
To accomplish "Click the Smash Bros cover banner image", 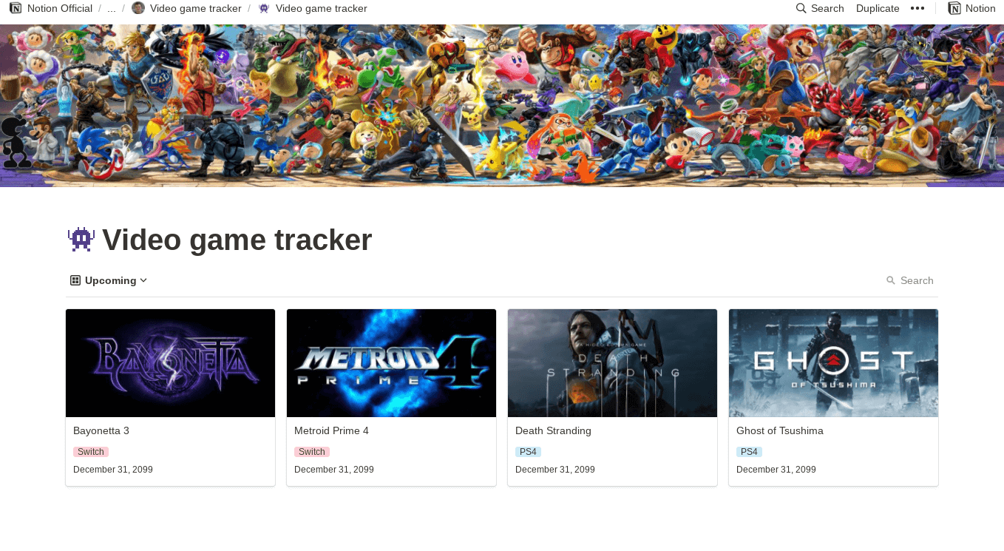I will [x=502, y=106].
